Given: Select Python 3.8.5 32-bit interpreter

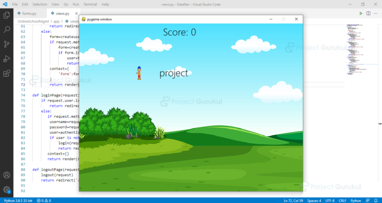Looking at the screenshot, I should click(x=18, y=201).
